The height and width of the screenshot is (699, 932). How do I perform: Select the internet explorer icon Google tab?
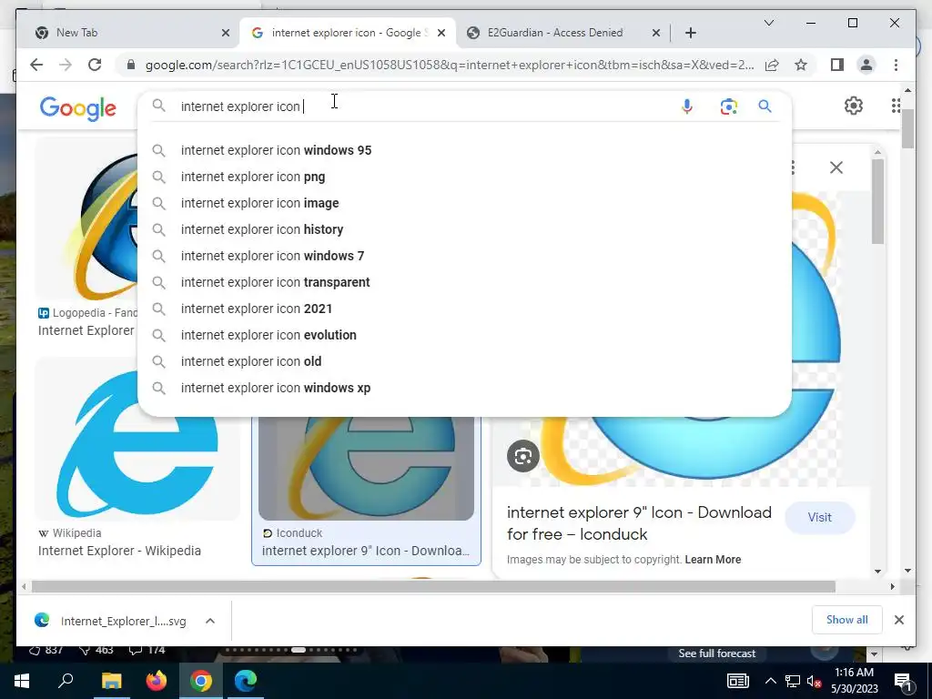347,33
